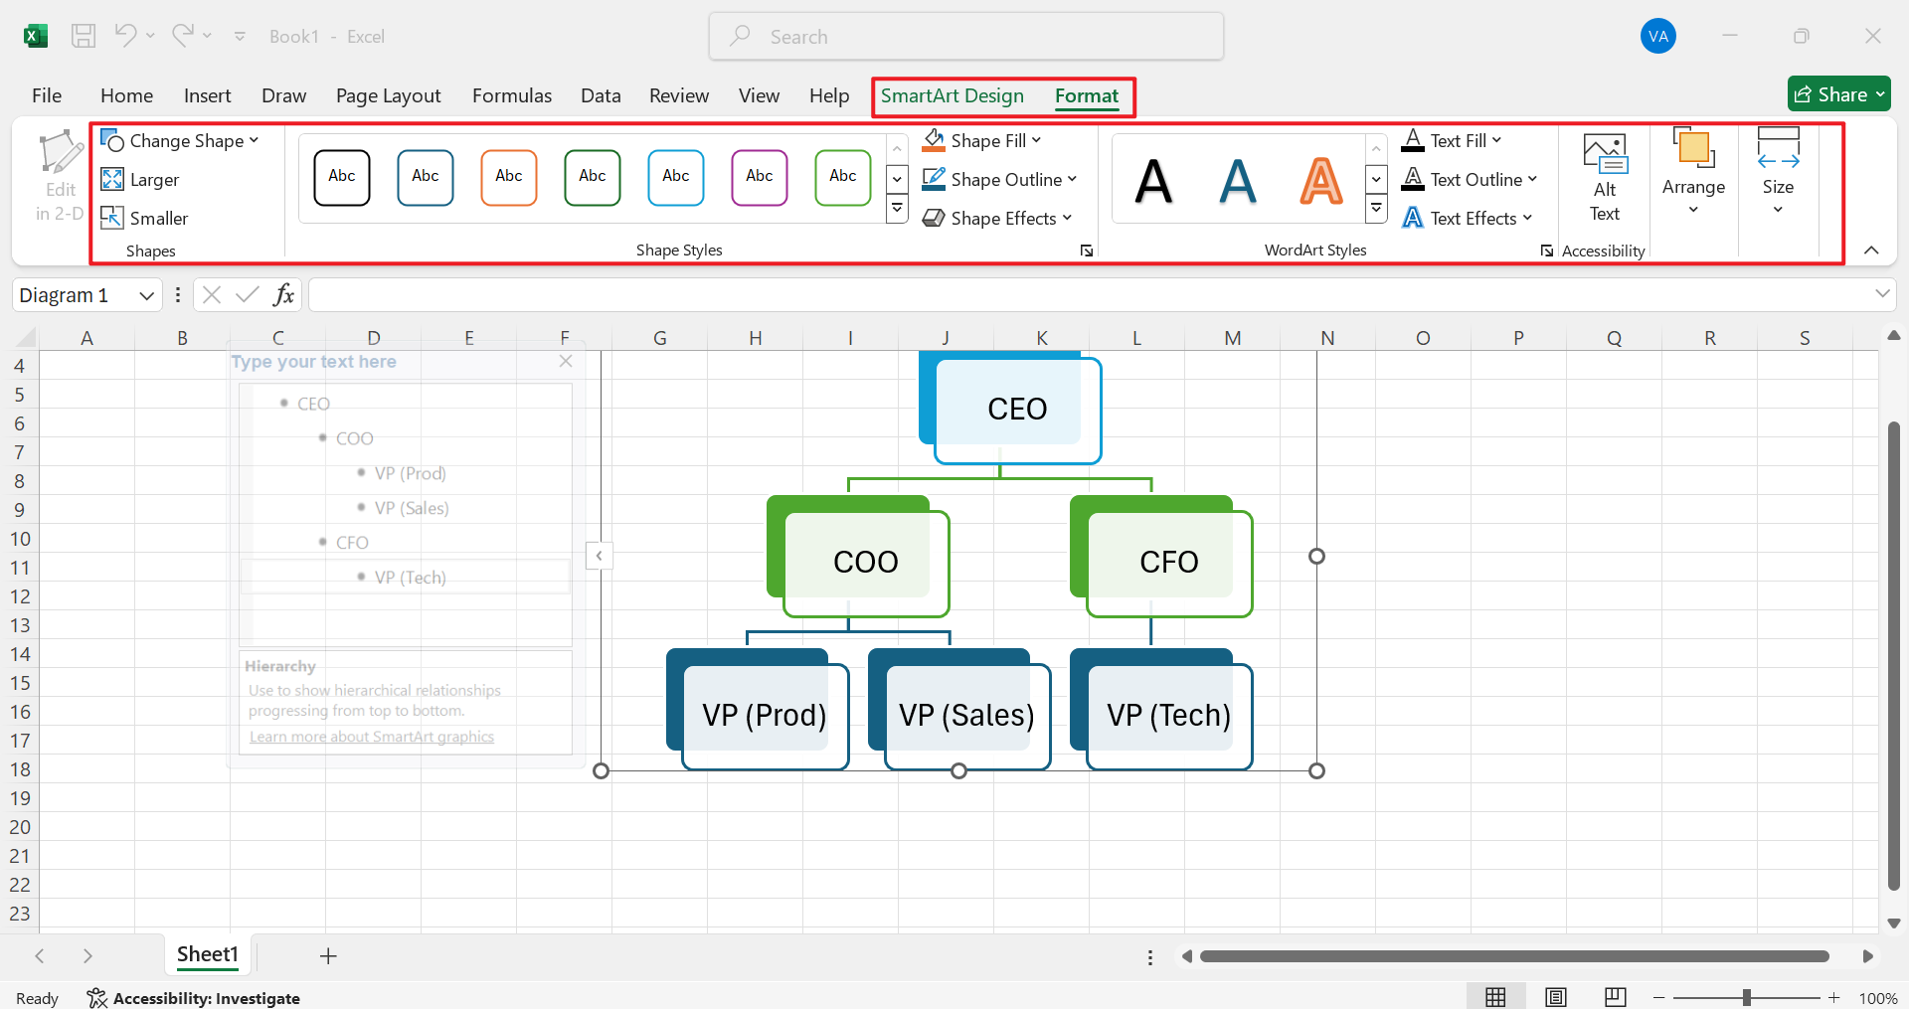This screenshot has width=1909, height=1009.
Task: Click the Share button
Action: pos(1838,93)
